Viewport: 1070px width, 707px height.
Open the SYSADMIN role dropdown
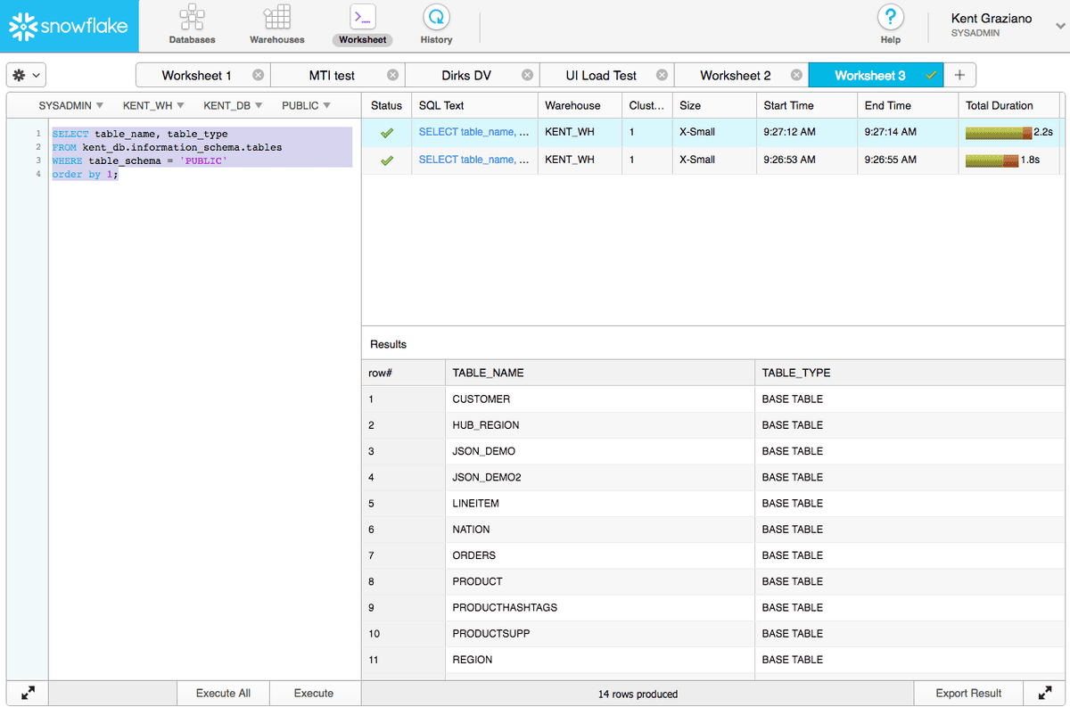click(71, 105)
